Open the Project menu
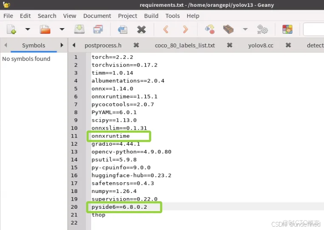Screen dimensions: 324x230 (128, 16)
